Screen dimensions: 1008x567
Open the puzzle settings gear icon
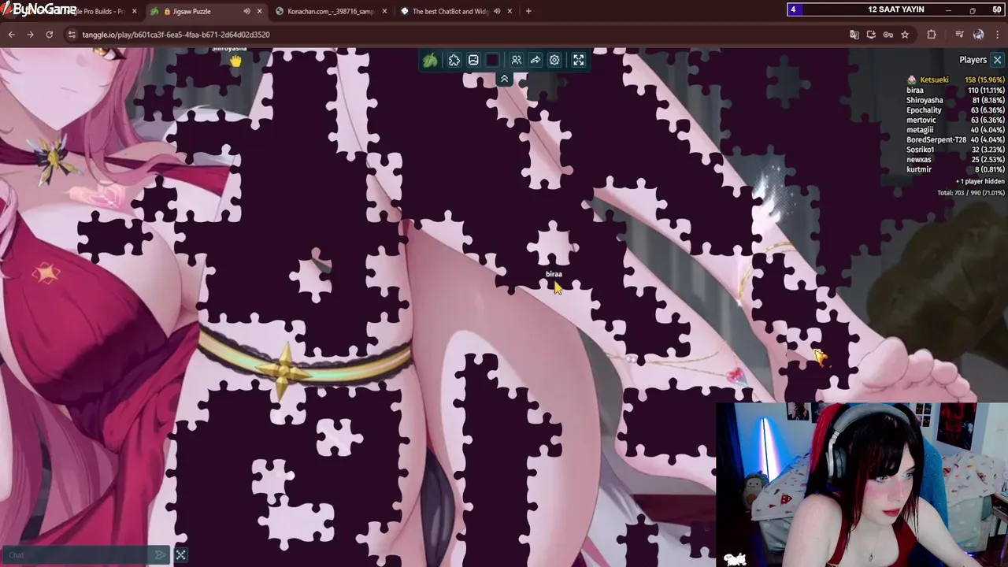click(x=554, y=60)
